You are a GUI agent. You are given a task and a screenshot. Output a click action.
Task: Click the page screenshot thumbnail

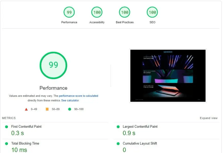click(168, 76)
